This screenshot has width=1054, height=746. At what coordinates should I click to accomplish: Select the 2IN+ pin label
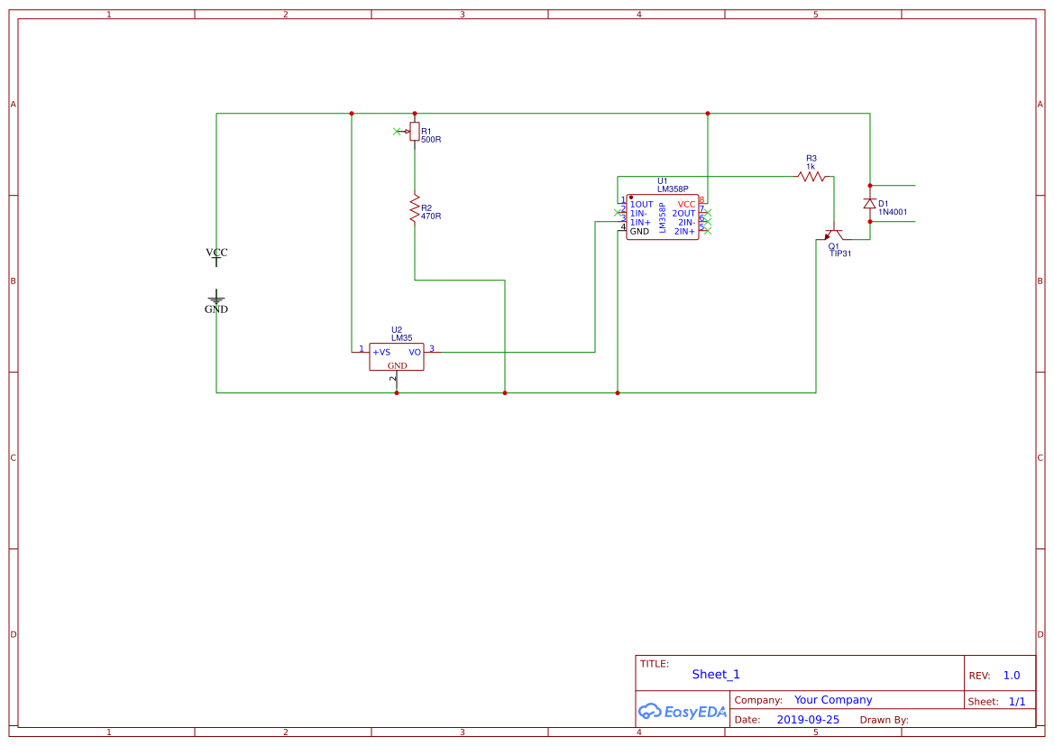685,232
